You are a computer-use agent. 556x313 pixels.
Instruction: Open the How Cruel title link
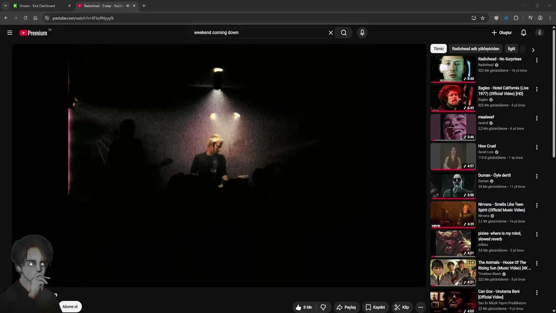(487, 146)
